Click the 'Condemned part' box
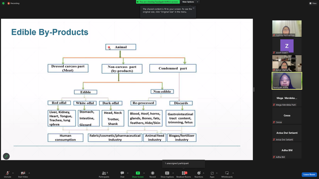Screen dimensions: 319x179 point(173,68)
